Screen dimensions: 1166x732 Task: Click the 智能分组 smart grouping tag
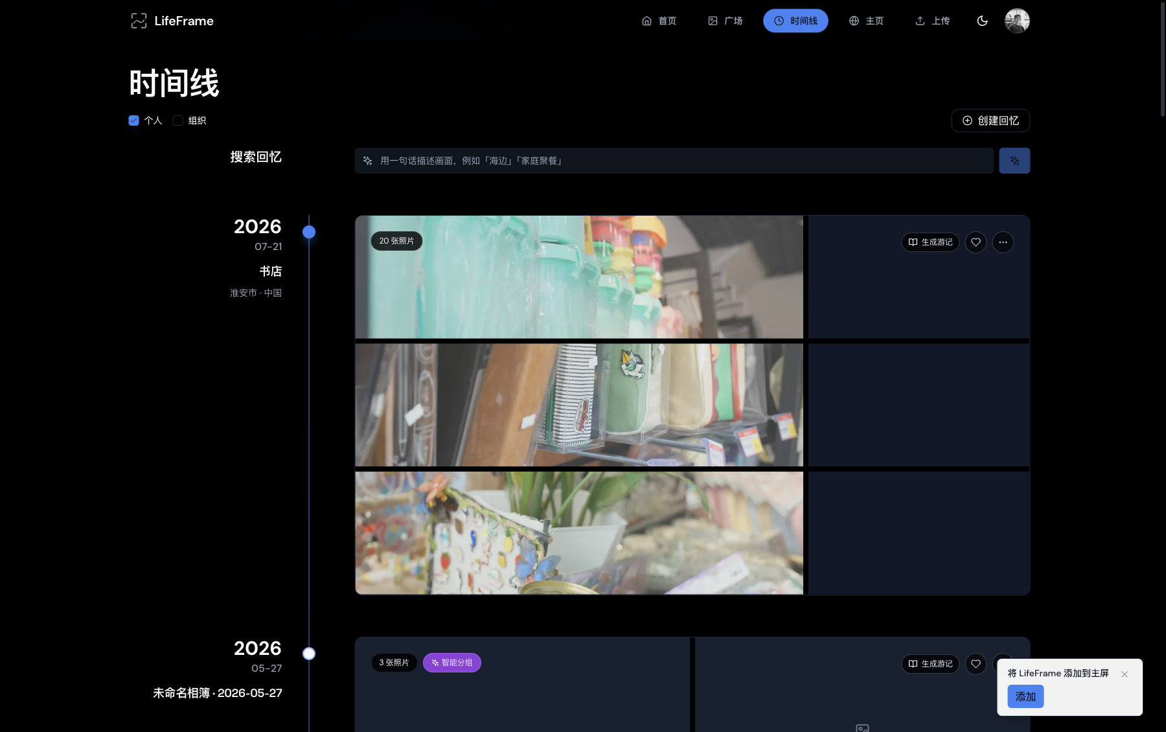click(x=452, y=663)
